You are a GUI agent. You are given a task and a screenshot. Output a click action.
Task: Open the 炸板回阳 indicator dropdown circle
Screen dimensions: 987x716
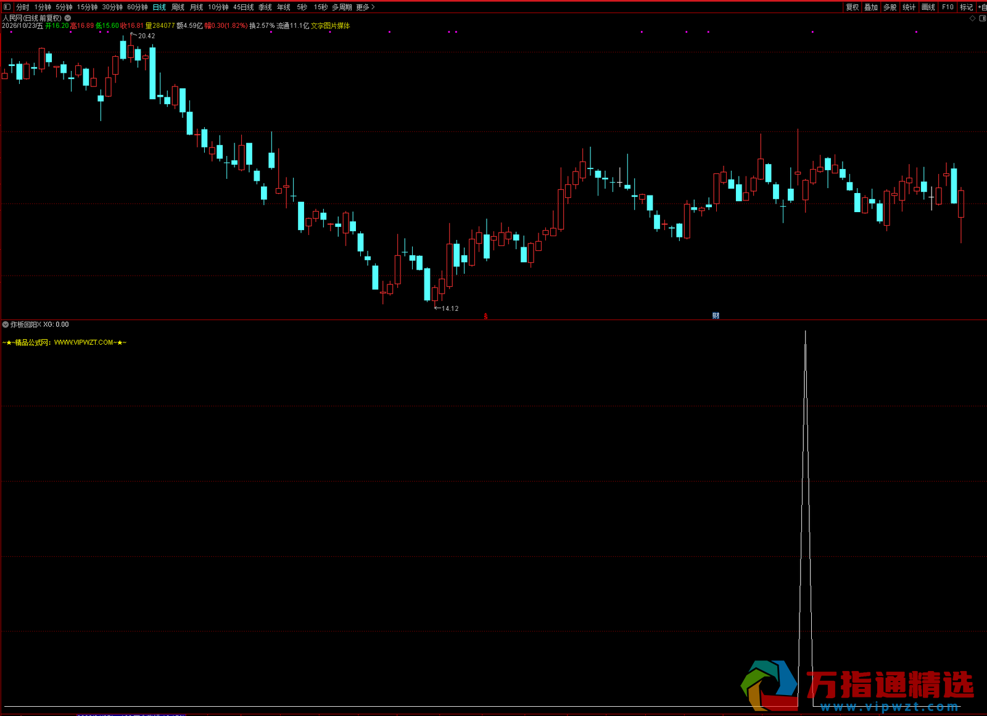pyautogui.click(x=6, y=324)
